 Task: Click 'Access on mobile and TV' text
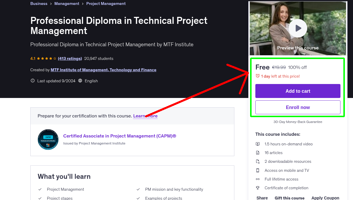tap(287, 170)
